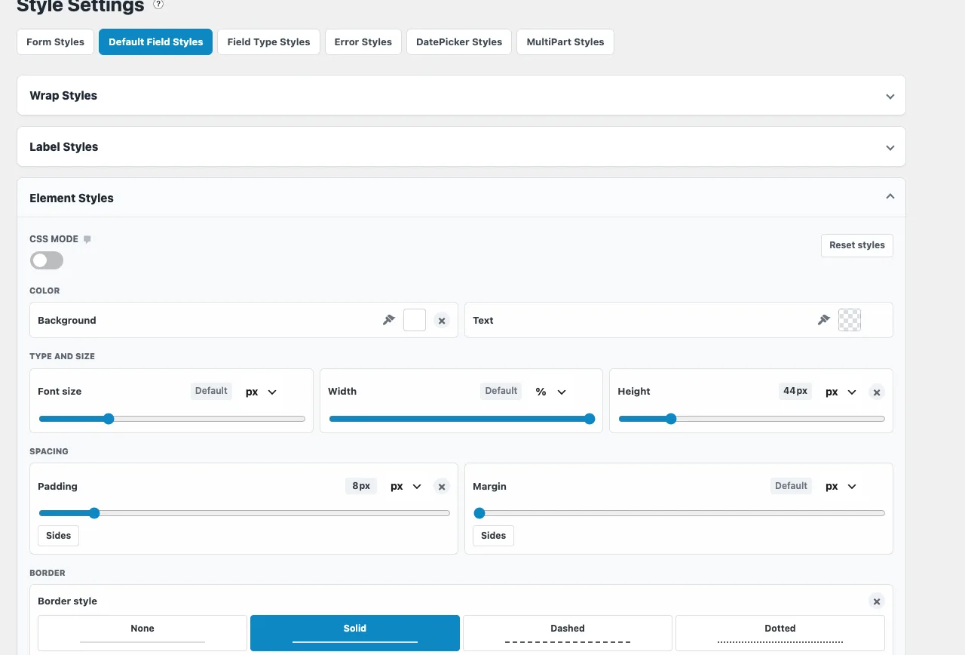Image resolution: width=965 pixels, height=655 pixels.
Task: Switch to the MultiPart Styles tab
Action: pyautogui.click(x=565, y=42)
